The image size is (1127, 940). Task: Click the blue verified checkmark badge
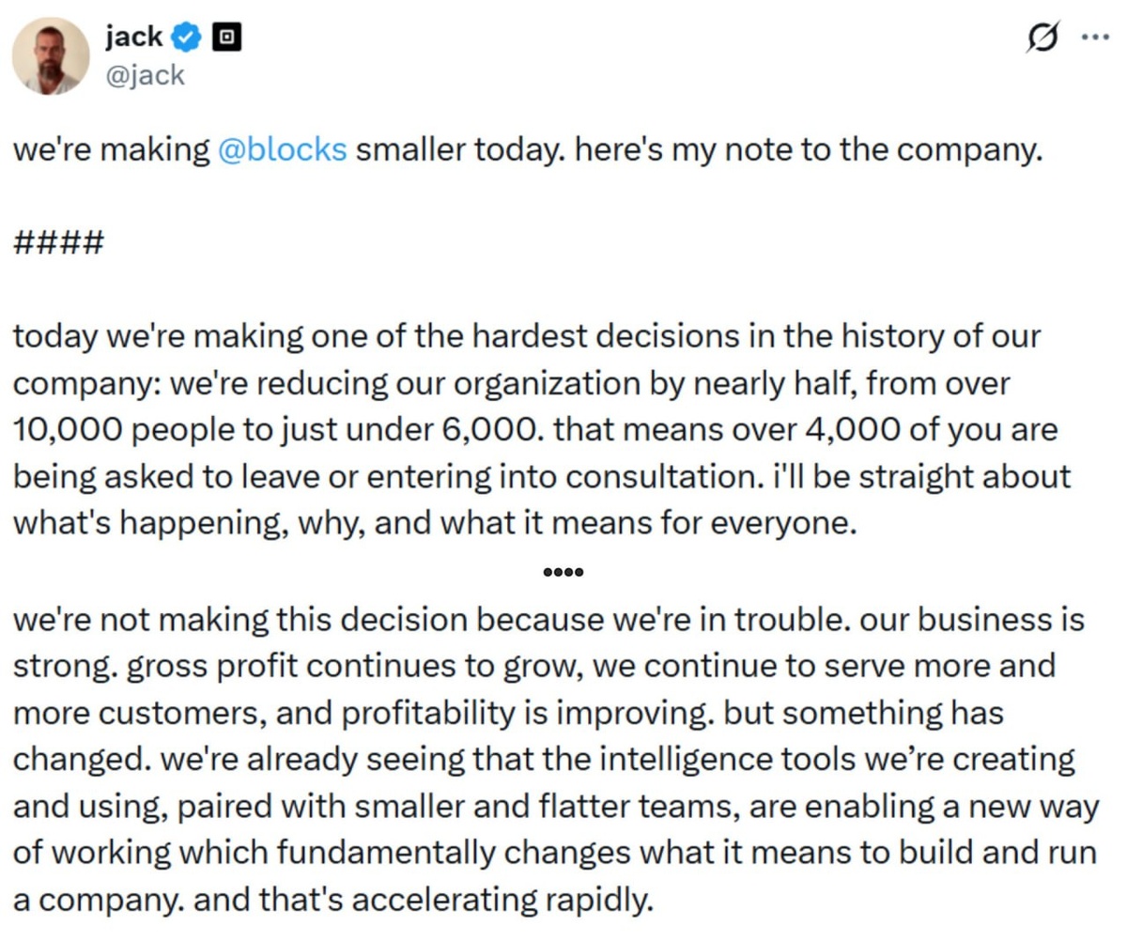(188, 38)
